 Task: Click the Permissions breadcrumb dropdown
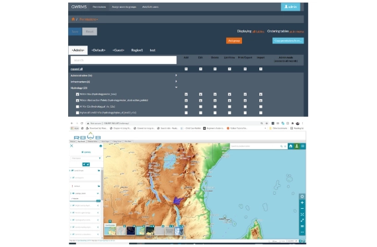pyautogui.click(x=89, y=19)
